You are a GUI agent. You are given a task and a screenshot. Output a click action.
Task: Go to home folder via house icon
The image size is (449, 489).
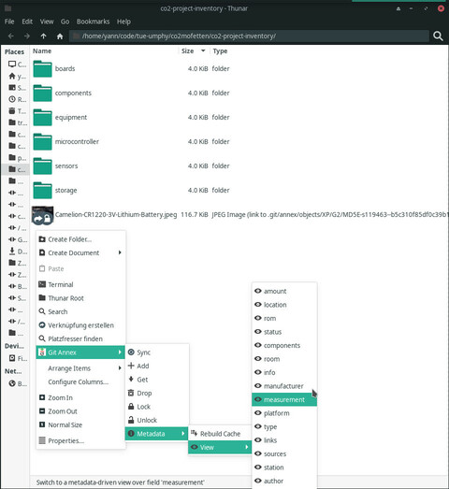pyautogui.click(x=60, y=36)
